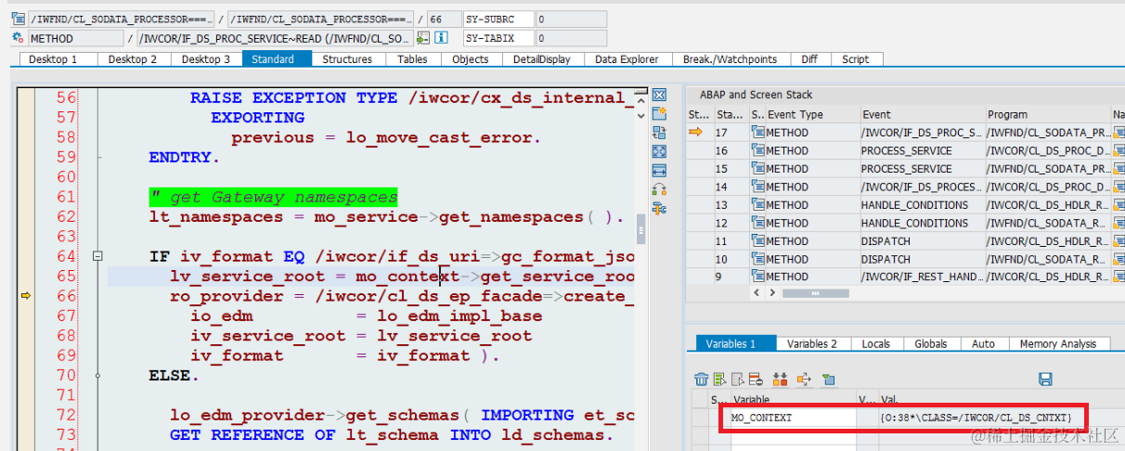Click the gear METHOD icon in header
This screenshot has width=1125, height=451.
(x=18, y=38)
